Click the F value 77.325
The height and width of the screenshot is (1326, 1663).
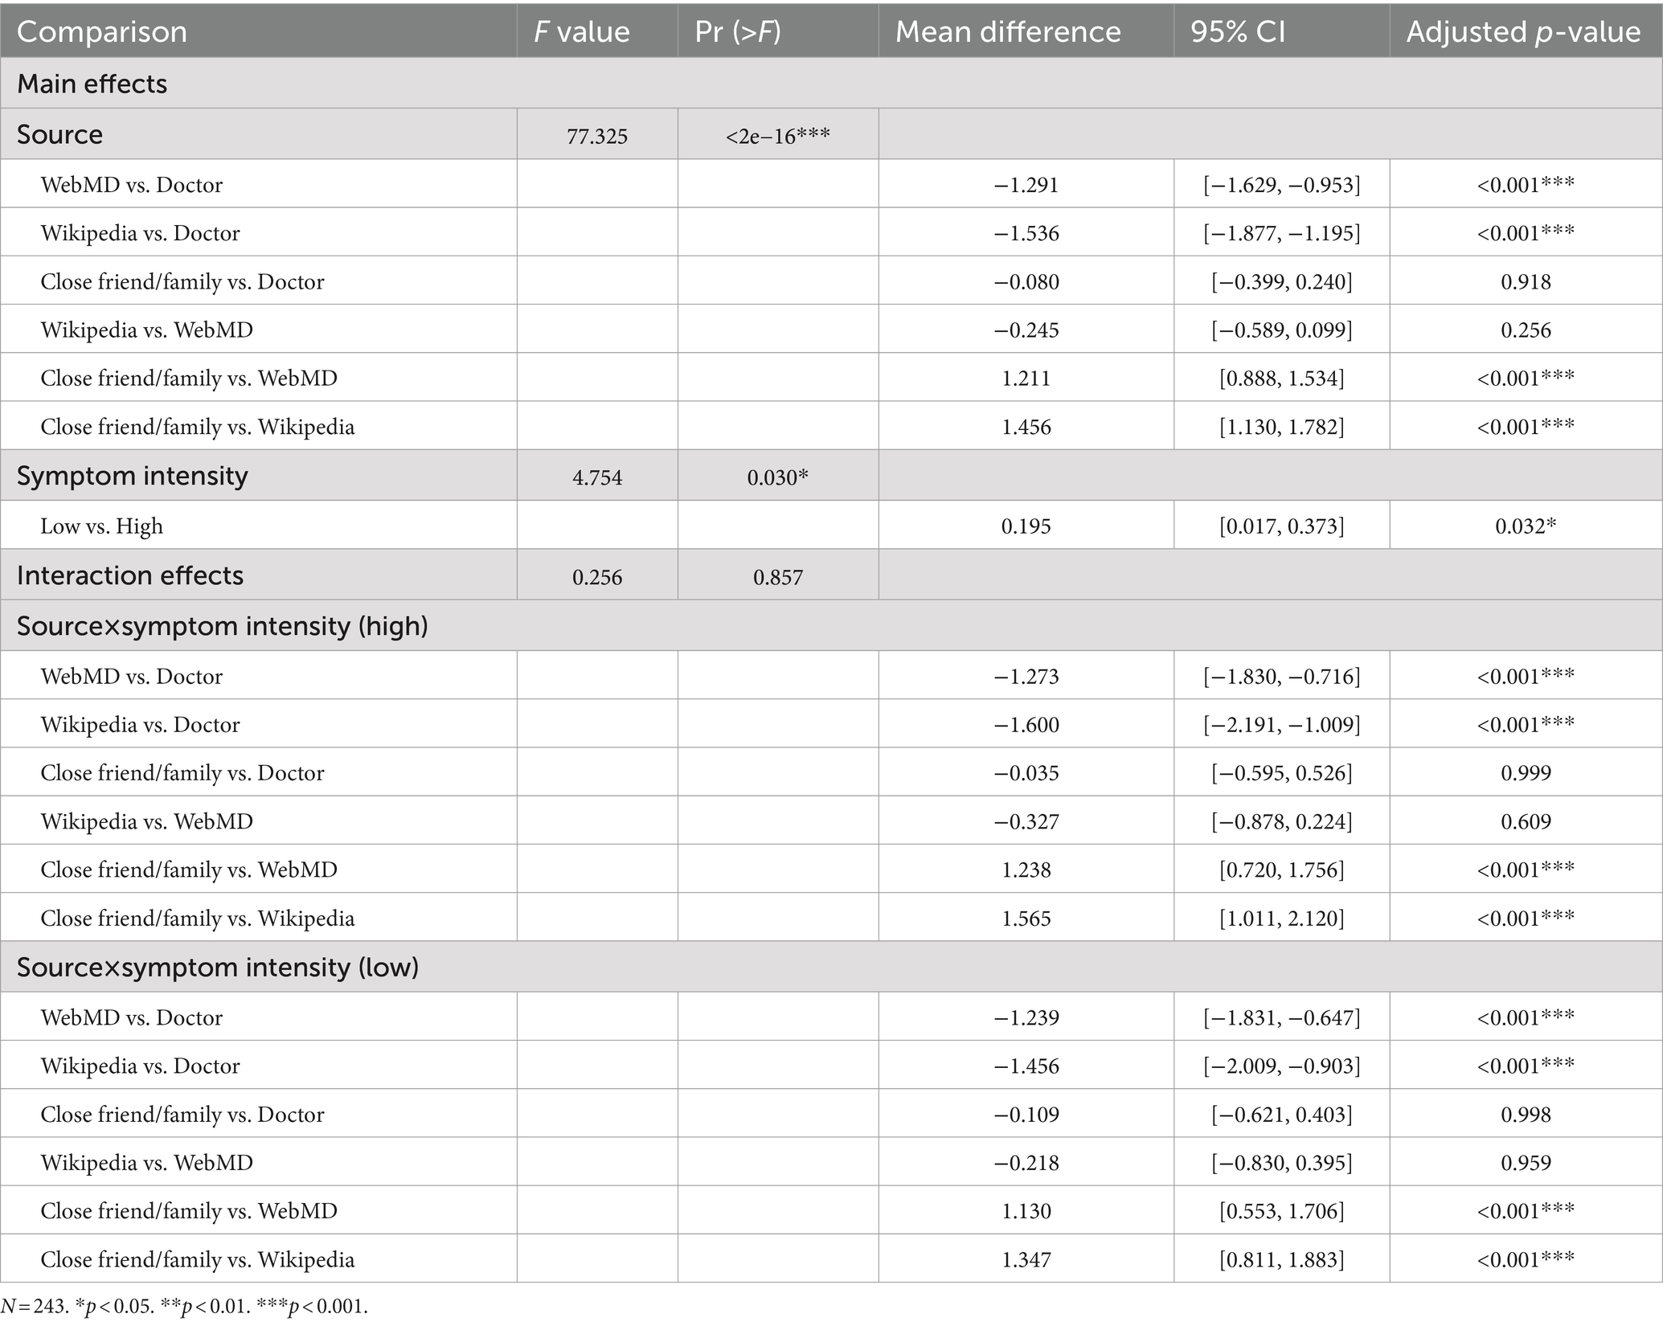(597, 137)
